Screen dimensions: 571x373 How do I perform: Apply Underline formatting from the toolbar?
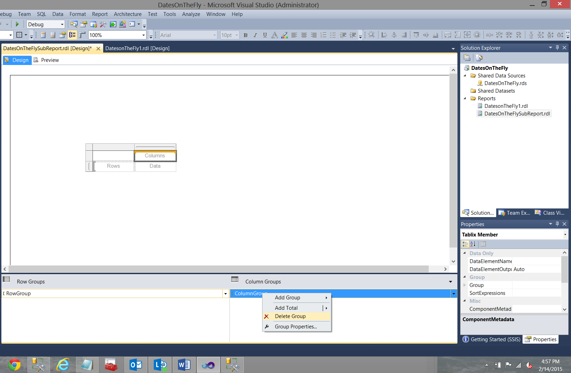coord(265,35)
